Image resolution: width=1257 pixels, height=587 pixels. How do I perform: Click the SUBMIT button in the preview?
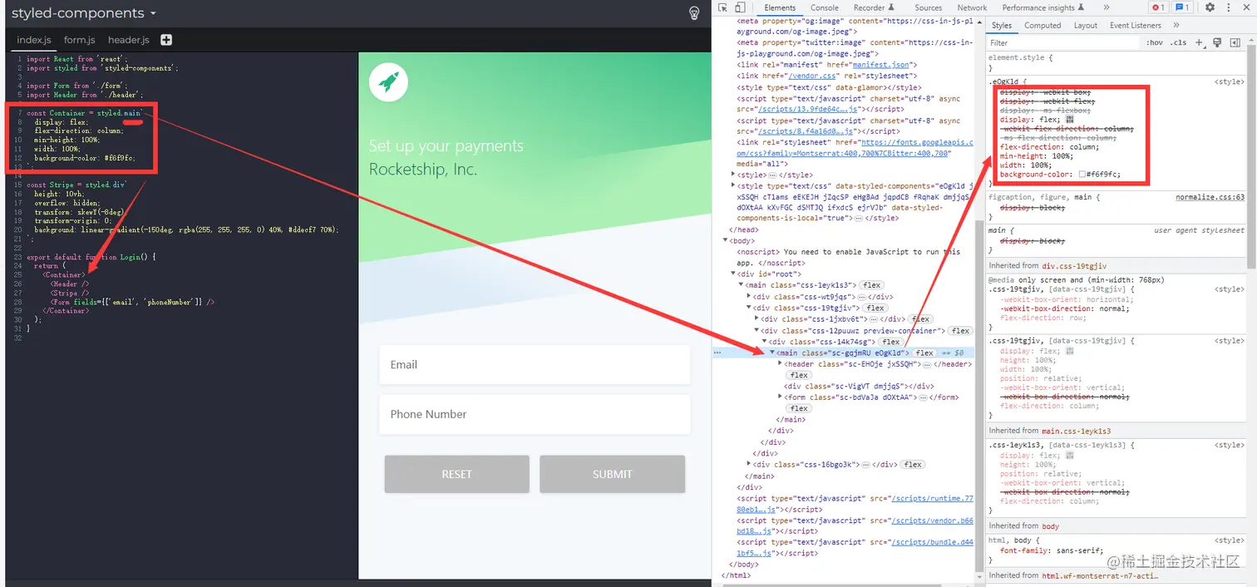pyautogui.click(x=612, y=474)
